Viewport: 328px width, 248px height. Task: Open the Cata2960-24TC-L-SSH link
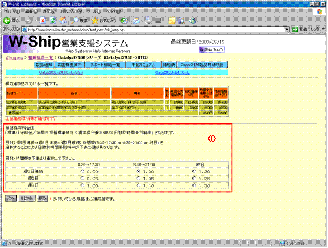point(61,72)
